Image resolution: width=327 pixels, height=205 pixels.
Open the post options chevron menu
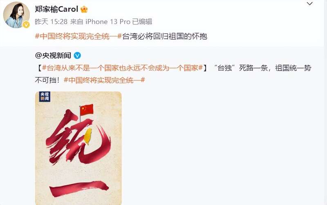pos(309,4)
